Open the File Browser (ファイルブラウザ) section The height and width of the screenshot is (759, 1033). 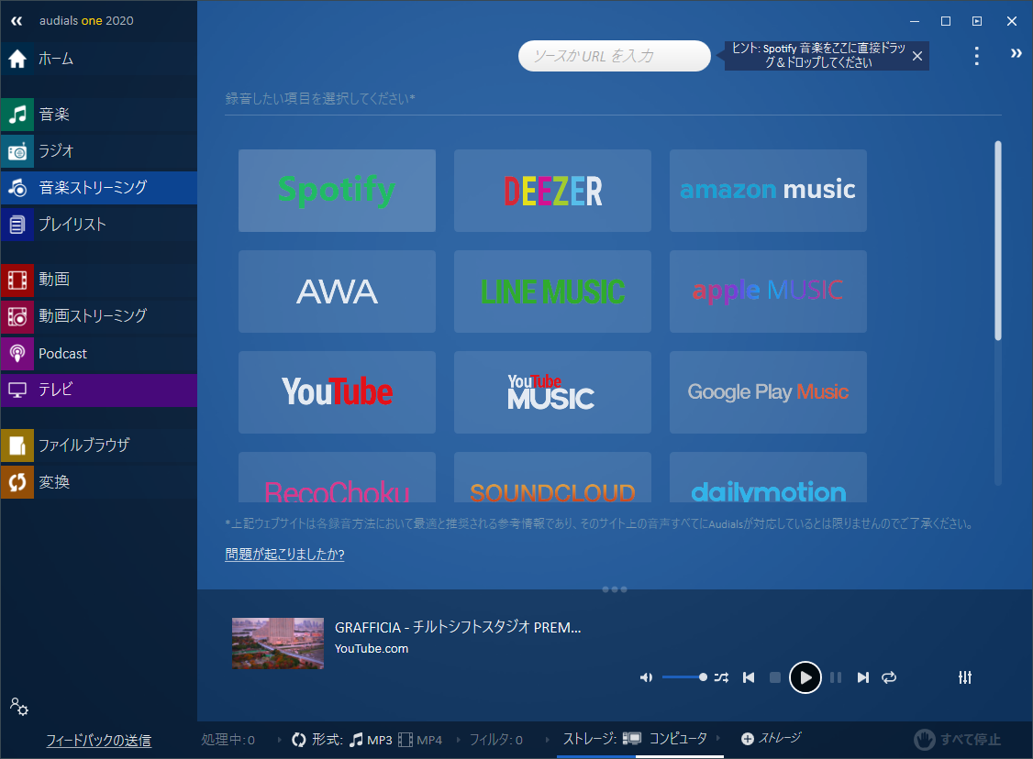99,445
